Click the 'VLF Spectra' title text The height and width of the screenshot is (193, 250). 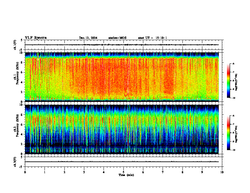(x=36, y=38)
